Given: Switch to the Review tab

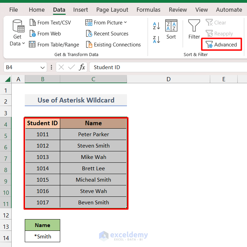Looking at the screenshot, I should (178, 10).
